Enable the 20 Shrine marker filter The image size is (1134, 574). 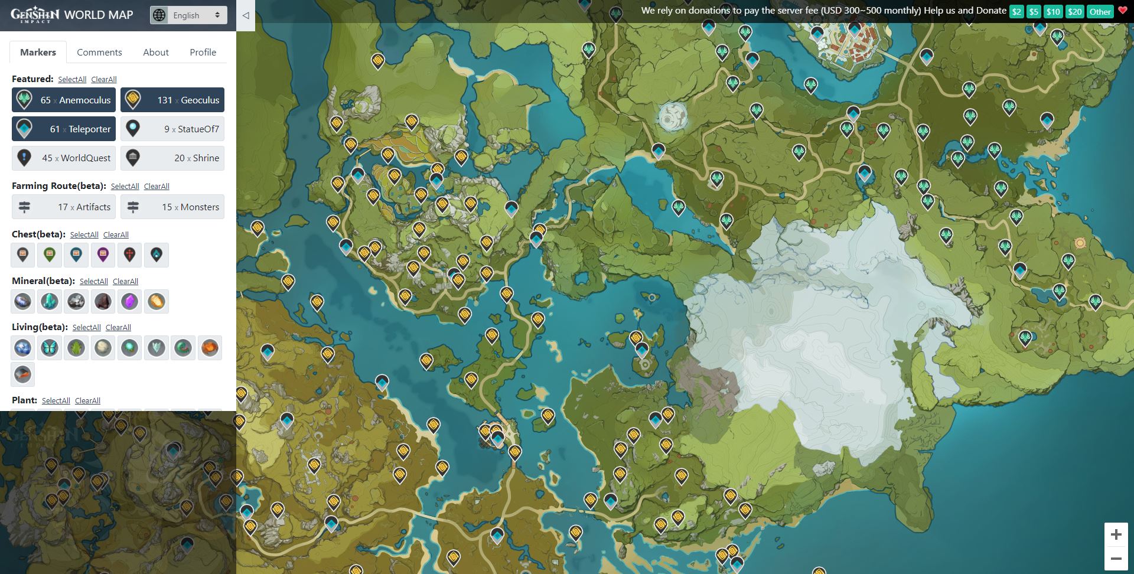point(172,158)
